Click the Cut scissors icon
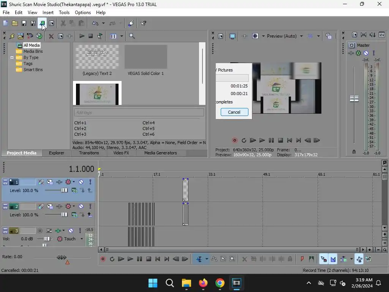 point(63,23)
